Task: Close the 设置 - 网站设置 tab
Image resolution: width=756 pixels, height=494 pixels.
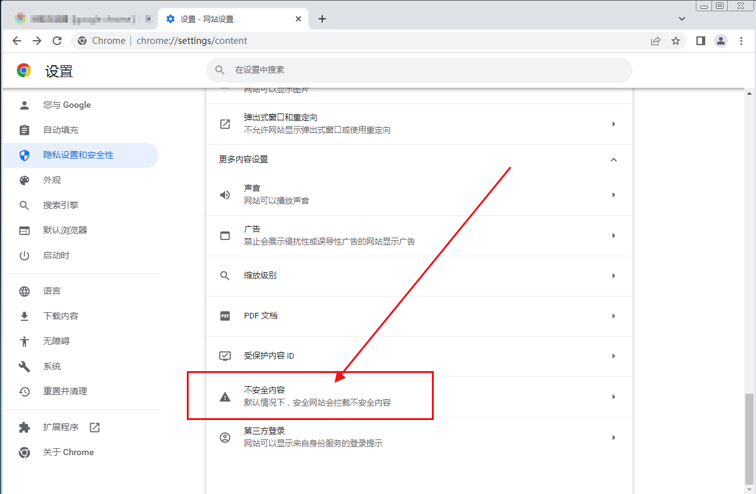Action: tap(298, 19)
